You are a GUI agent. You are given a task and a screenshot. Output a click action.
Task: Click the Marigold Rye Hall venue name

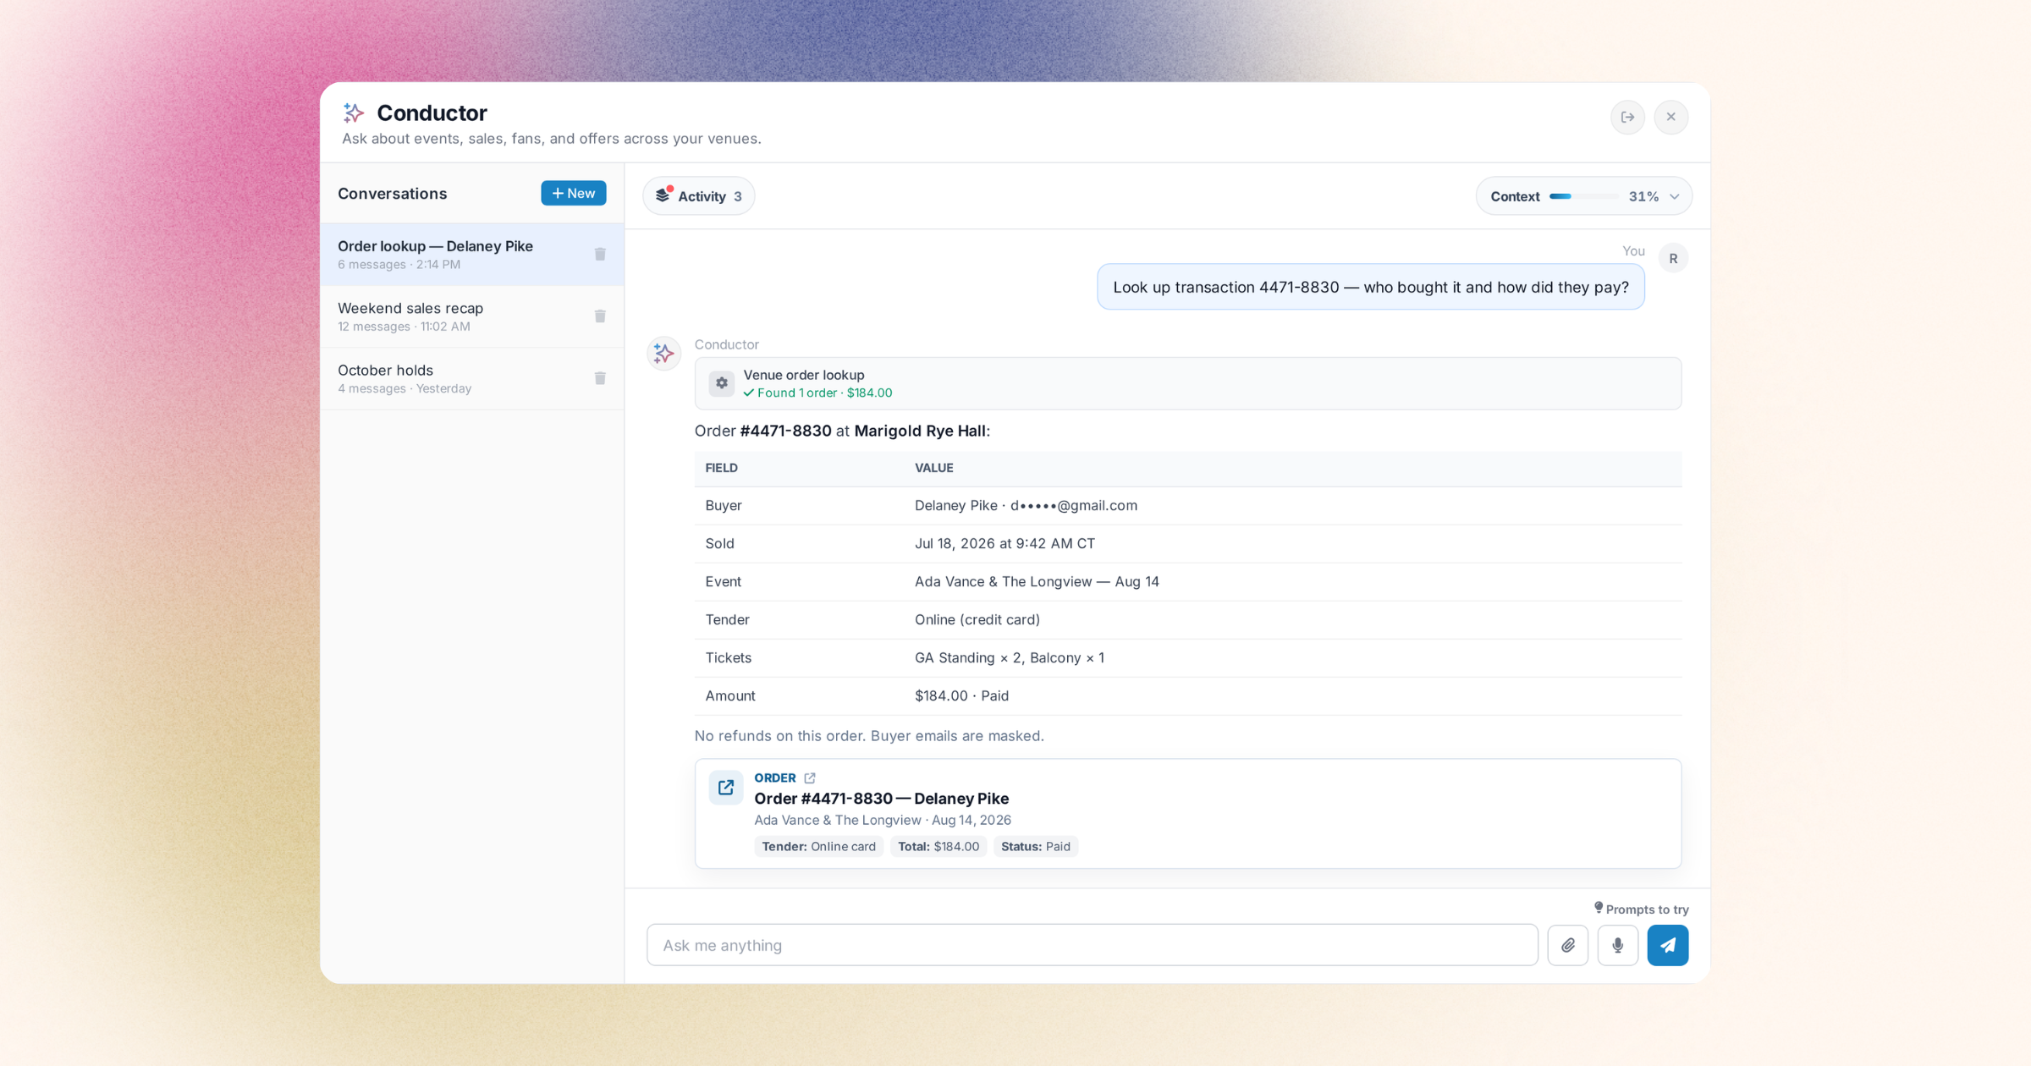[x=920, y=431]
